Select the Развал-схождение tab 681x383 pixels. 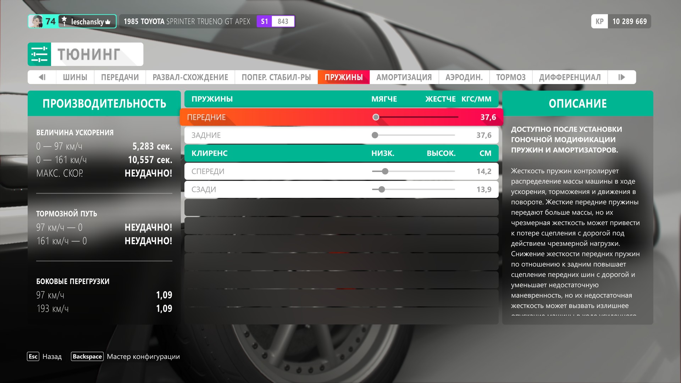click(190, 77)
